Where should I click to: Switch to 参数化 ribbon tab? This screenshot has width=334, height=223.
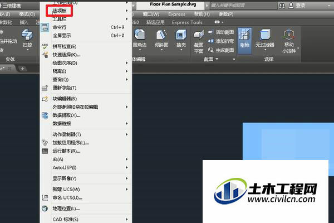coord(6,22)
